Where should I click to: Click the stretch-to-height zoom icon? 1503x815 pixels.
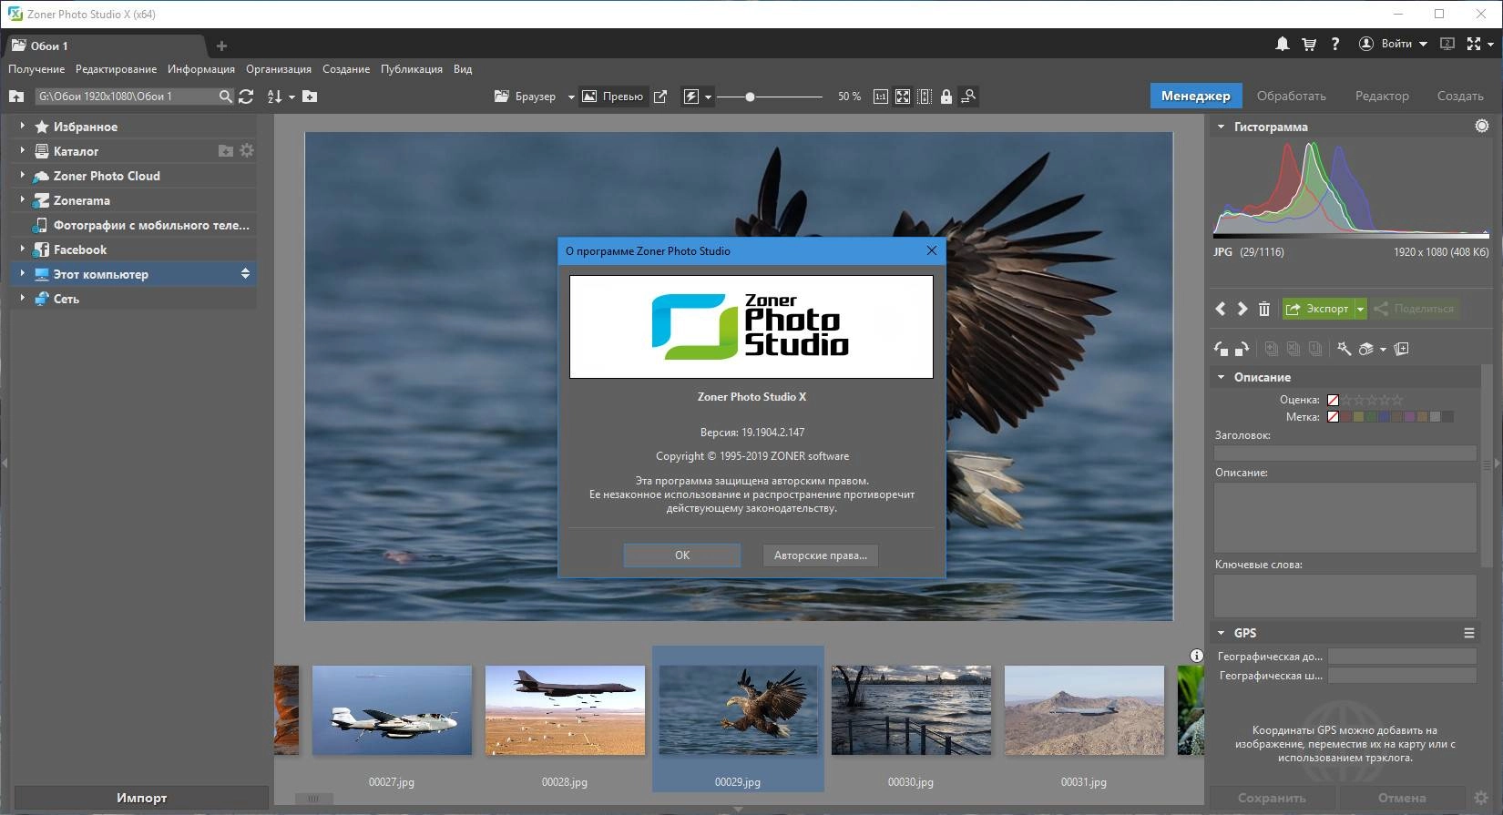[925, 96]
